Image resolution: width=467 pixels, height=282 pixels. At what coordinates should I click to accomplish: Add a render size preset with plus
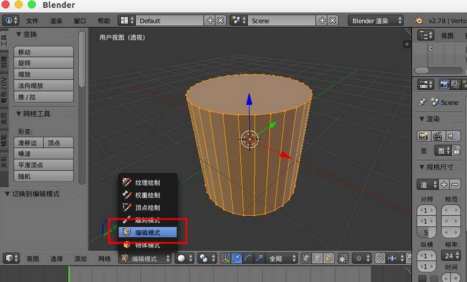pyautogui.click(x=444, y=184)
